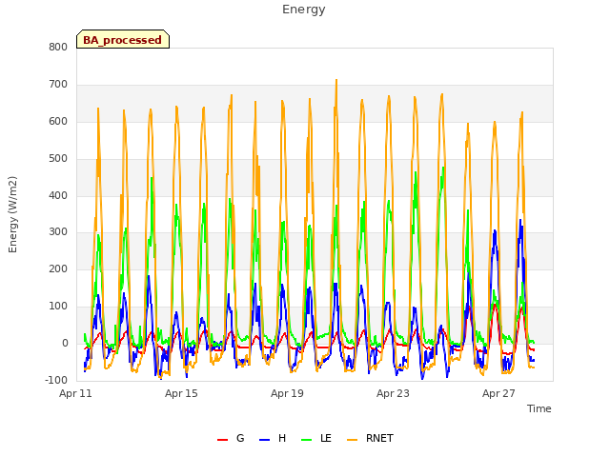610x457 pixels.
Task: Click the 100 y-axis tick label
Action: [x=58, y=307]
